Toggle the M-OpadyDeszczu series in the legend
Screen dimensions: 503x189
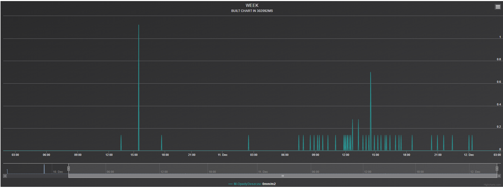point(252,184)
